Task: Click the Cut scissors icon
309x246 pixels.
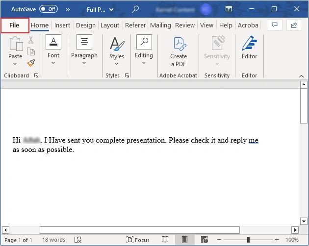Action: tap(31, 40)
